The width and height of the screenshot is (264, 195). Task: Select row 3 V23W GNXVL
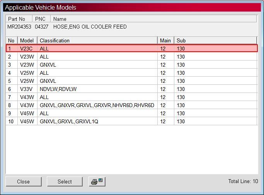(132, 65)
